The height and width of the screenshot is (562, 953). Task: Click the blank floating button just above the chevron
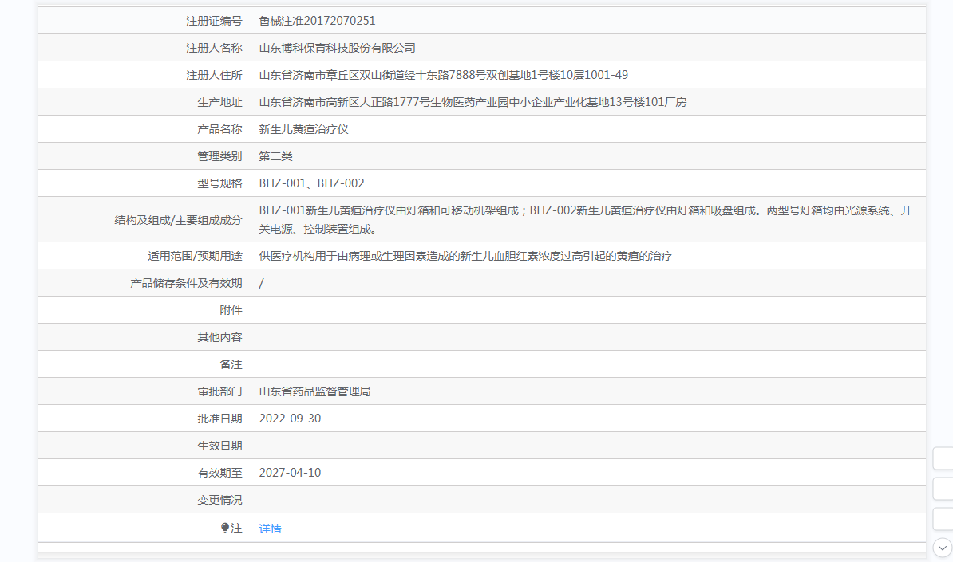(x=943, y=519)
